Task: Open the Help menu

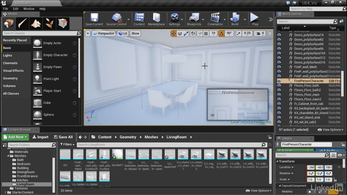Action: click(42, 9)
